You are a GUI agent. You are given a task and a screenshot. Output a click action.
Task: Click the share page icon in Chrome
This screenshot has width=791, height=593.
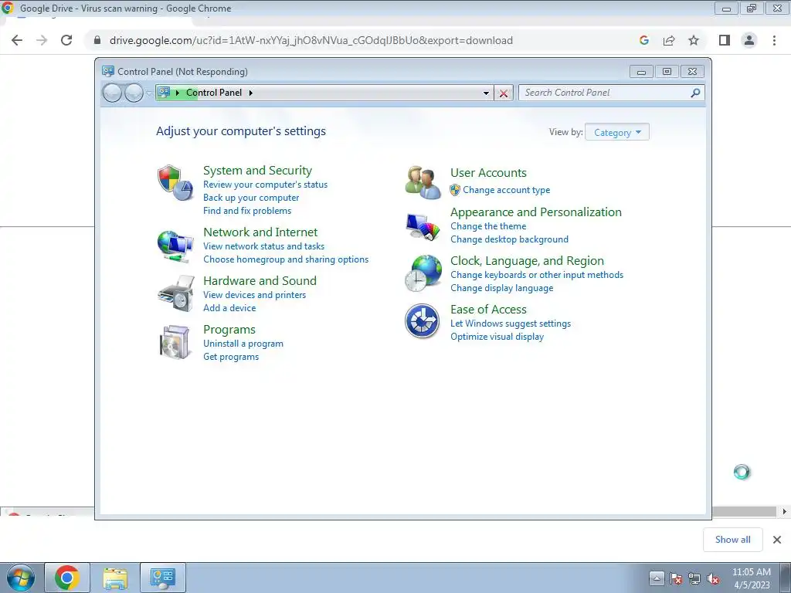tap(669, 40)
